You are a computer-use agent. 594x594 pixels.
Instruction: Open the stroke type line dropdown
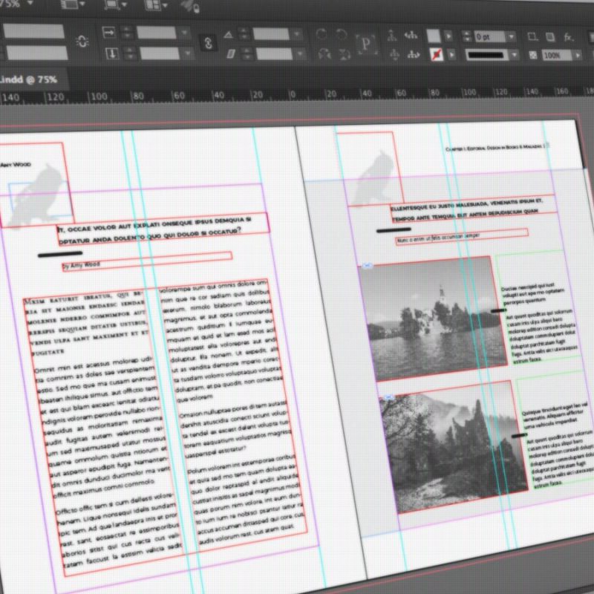point(515,55)
